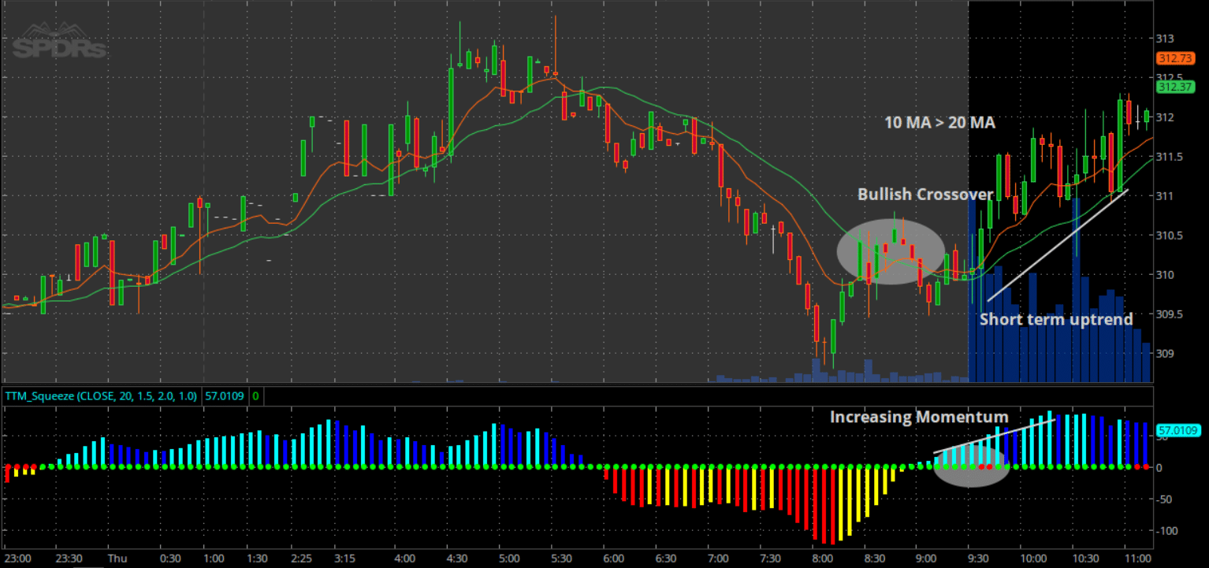The width and height of the screenshot is (1209, 568).
Task: Select the 7:00 time axis label
Action: coord(717,558)
